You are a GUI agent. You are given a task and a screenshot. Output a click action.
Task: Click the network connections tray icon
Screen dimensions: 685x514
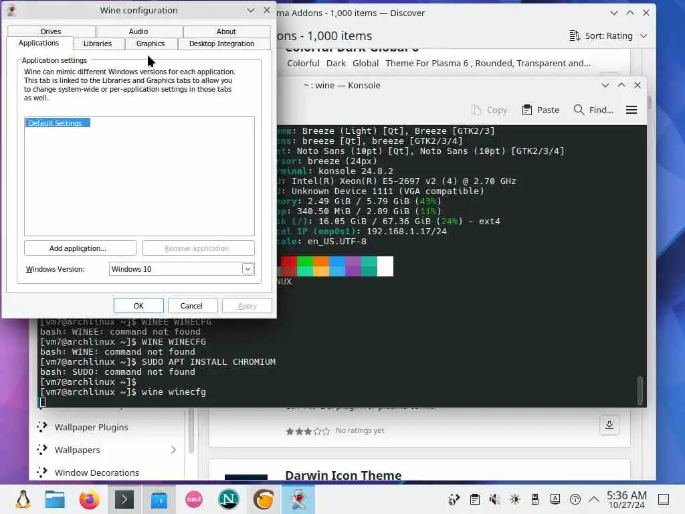pos(454,499)
